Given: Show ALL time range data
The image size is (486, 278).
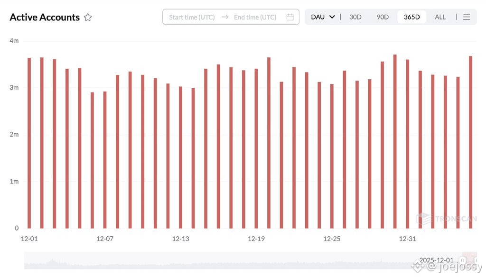Looking at the screenshot, I should pos(440,17).
